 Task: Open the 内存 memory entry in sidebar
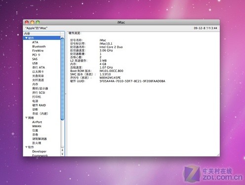point(35,84)
